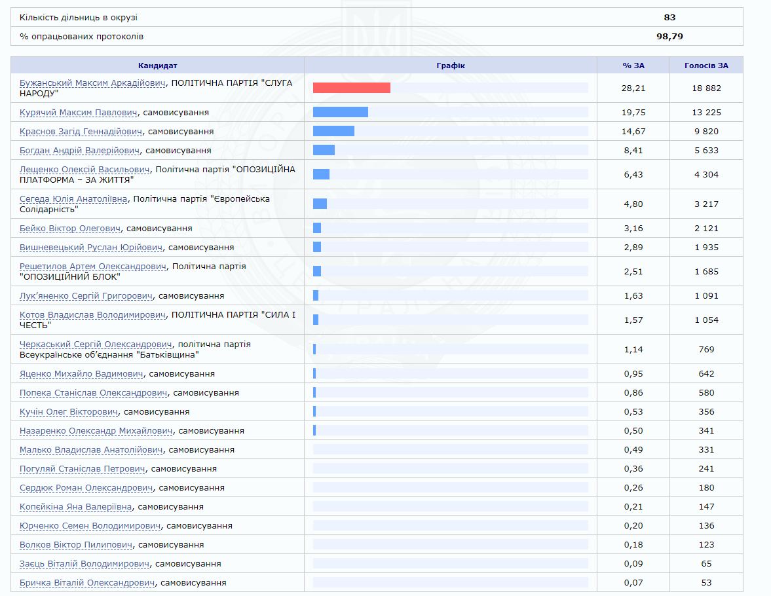Open Бужанський Максим Аркадійович candidate link
The height and width of the screenshot is (596, 771).
[x=92, y=83]
